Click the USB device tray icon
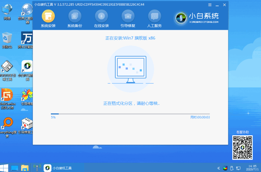The width and height of the screenshot is (261, 172). pos(232,168)
